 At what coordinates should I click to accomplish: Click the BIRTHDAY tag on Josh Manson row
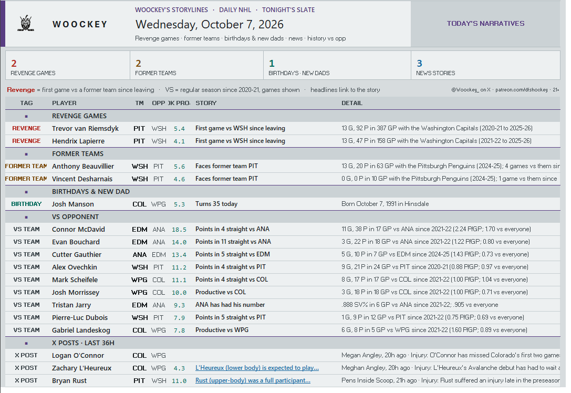point(26,204)
